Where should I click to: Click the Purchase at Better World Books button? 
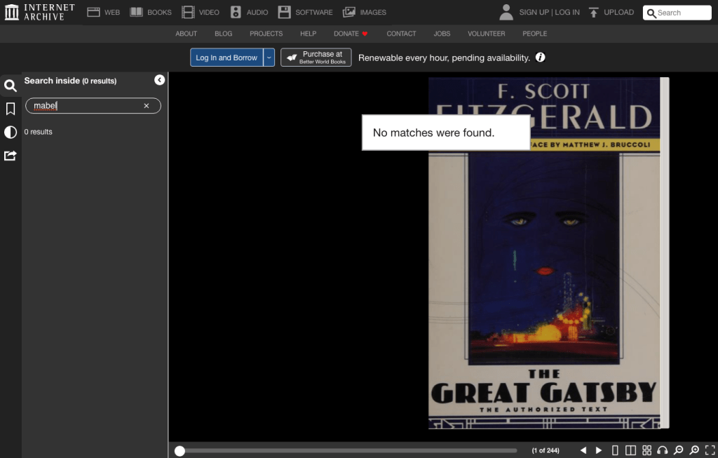[x=316, y=57]
